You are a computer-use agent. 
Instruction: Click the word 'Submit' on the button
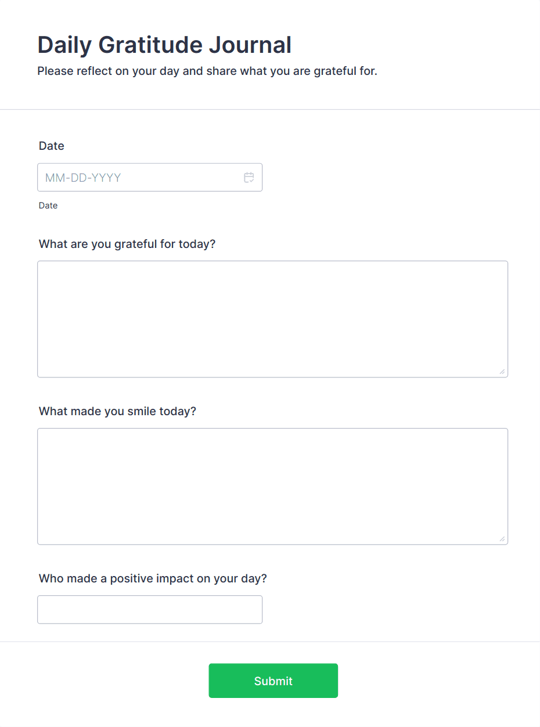(273, 681)
